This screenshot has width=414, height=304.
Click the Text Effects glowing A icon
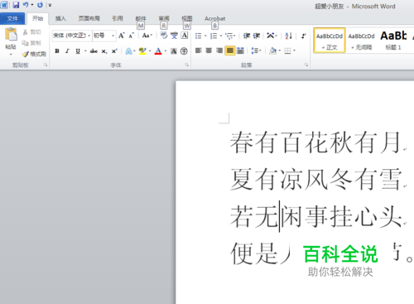click(x=128, y=51)
